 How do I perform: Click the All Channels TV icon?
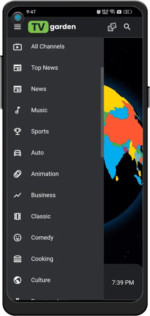(18, 46)
